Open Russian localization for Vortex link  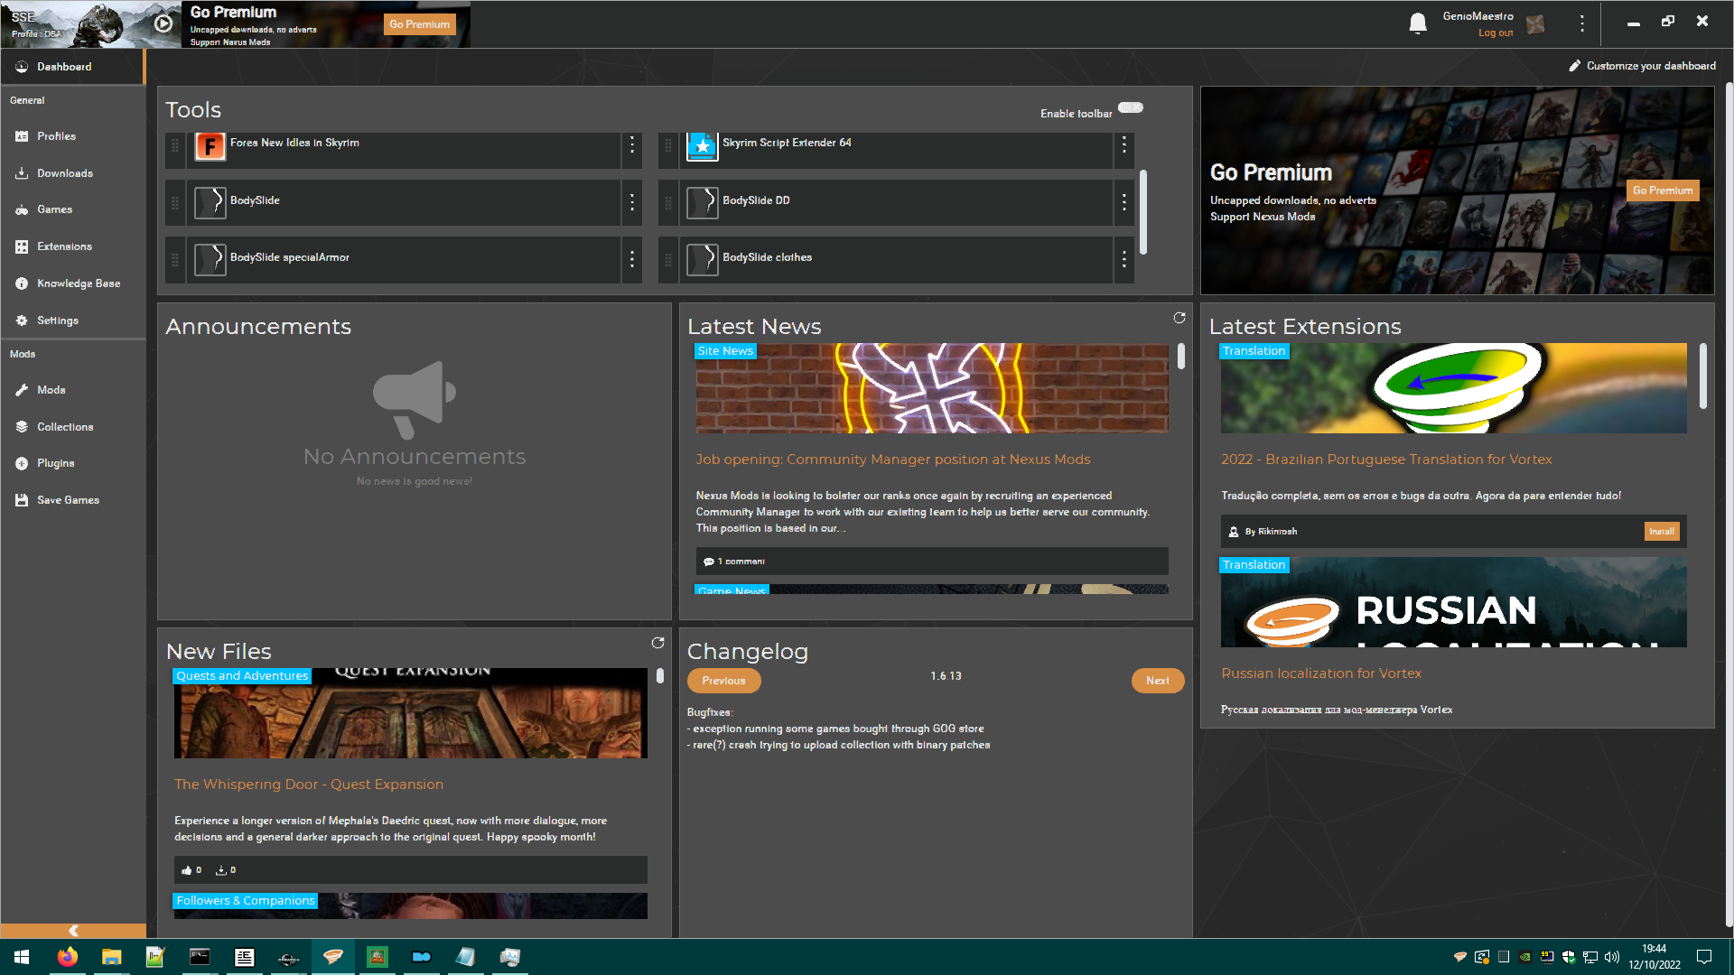(1321, 673)
